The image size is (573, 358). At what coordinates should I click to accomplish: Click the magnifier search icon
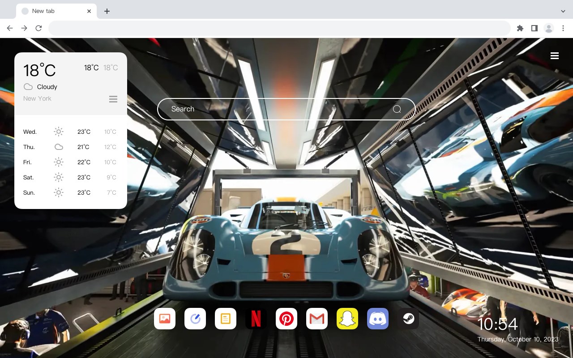[397, 109]
